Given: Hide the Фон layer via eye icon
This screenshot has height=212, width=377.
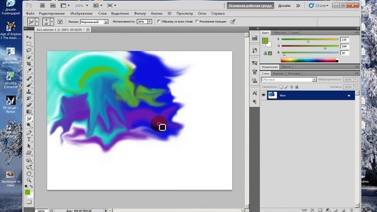Looking at the screenshot, I should (x=263, y=95).
